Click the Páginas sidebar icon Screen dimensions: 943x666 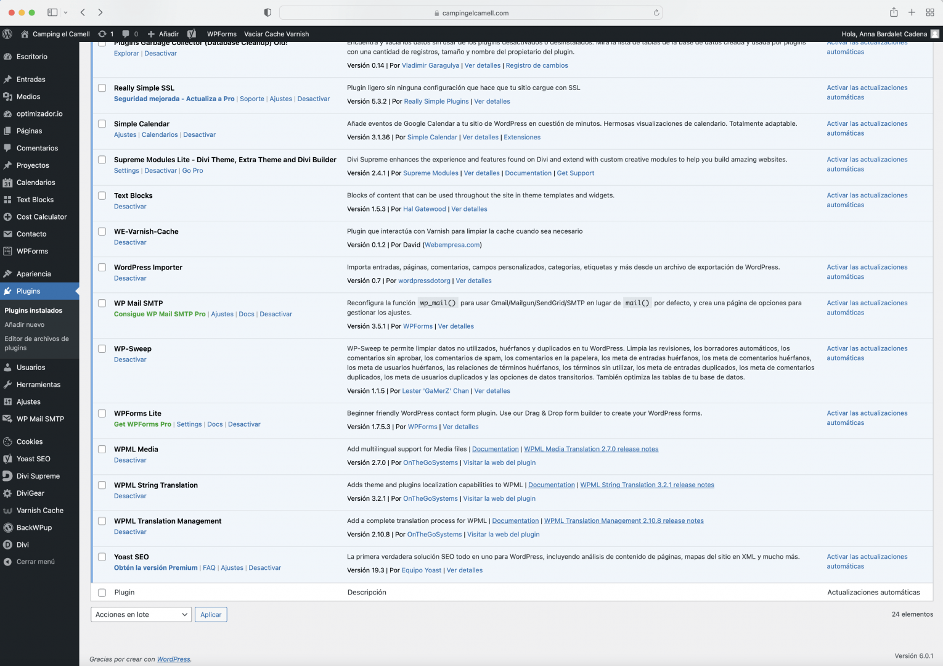coord(7,131)
